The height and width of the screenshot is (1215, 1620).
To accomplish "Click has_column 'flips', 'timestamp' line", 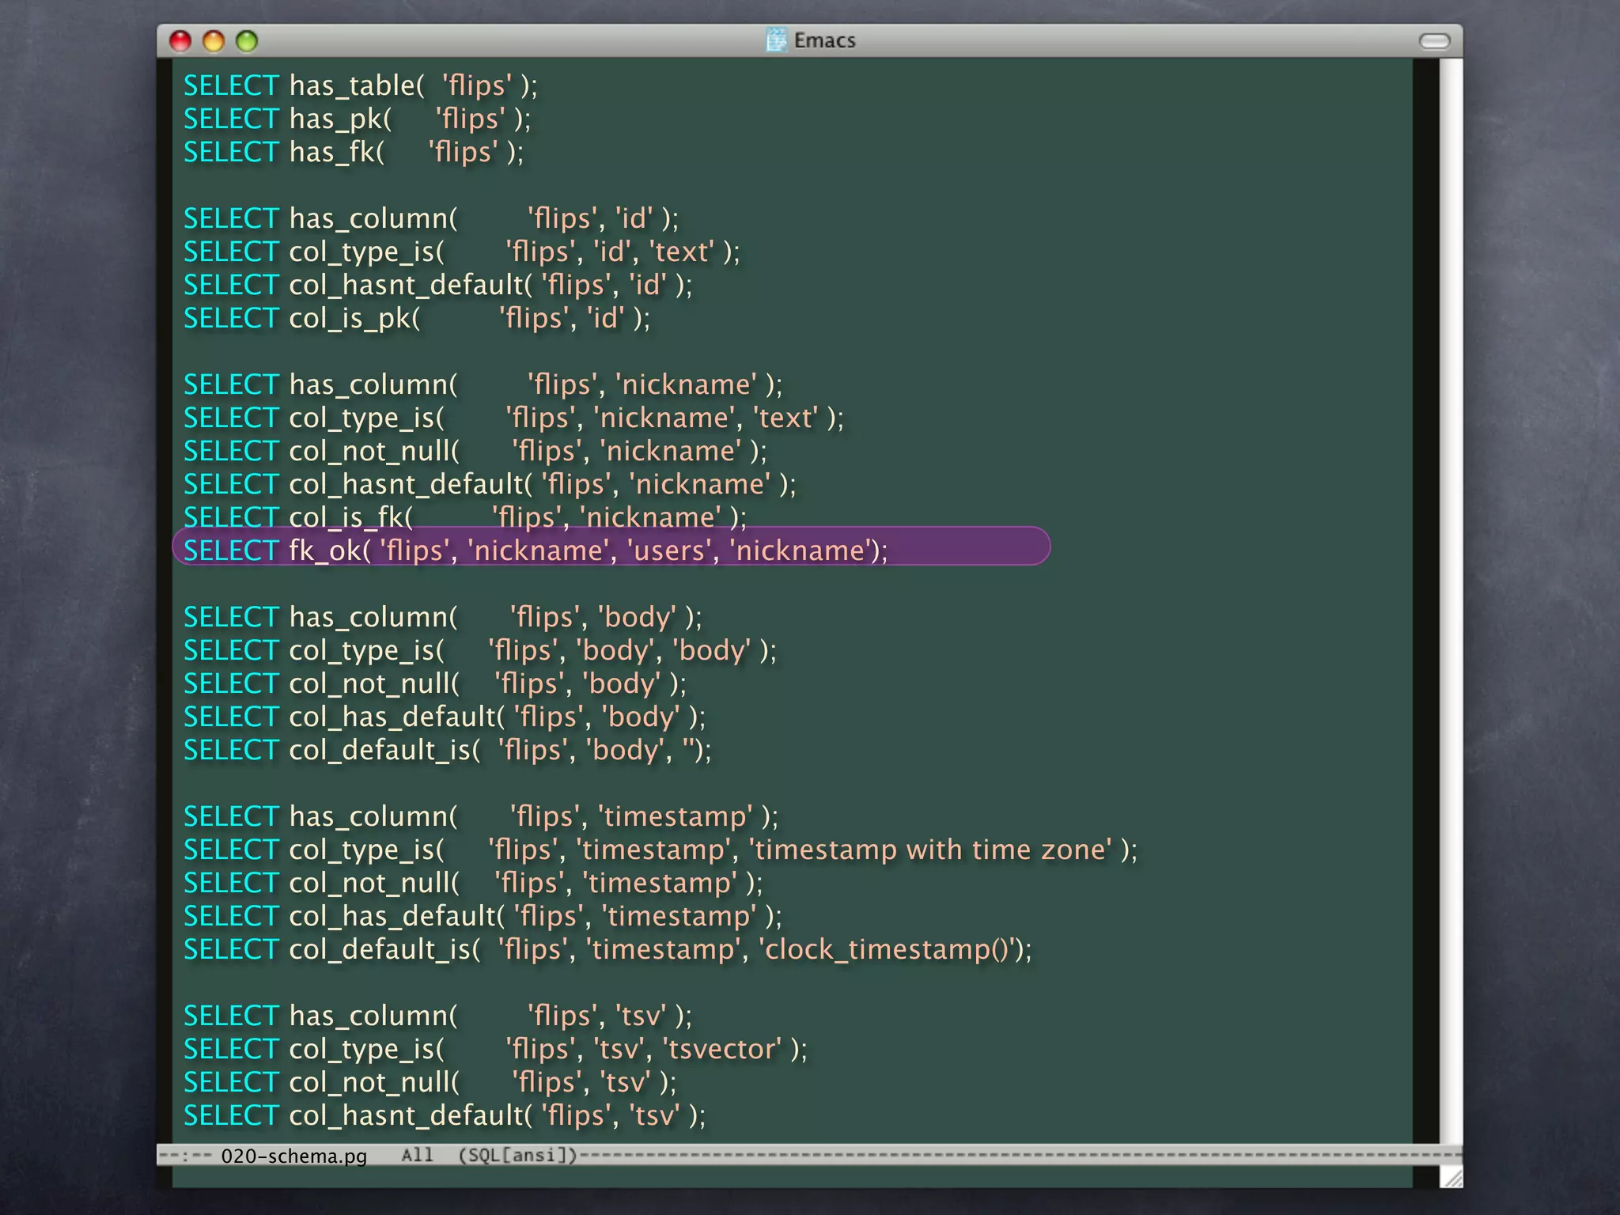I will (x=481, y=816).
